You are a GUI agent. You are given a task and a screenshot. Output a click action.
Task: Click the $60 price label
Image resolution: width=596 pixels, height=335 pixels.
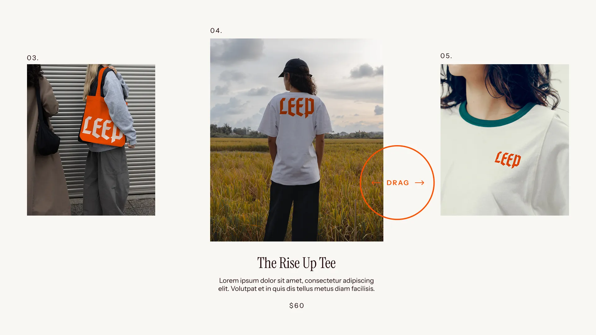(296, 306)
